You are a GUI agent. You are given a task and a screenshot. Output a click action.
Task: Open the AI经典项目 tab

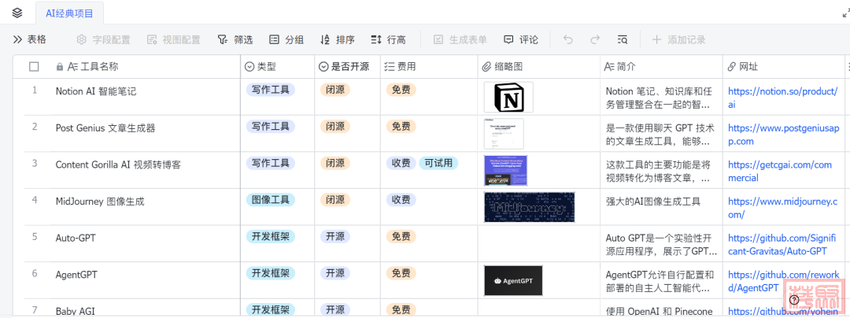coord(69,13)
